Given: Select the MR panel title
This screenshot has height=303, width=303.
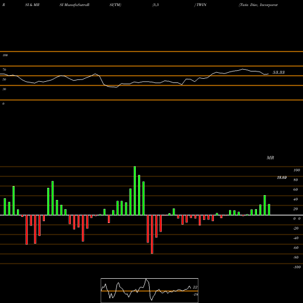Looking at the screenshot, I should pos(270,158).
